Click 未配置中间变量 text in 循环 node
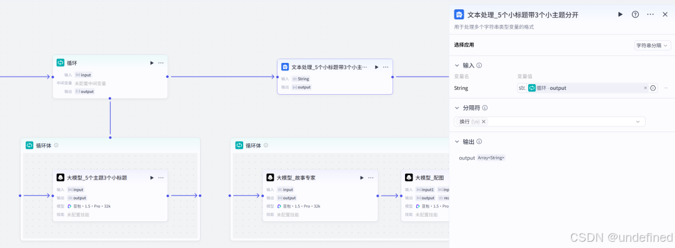 [x=91, y=83]
